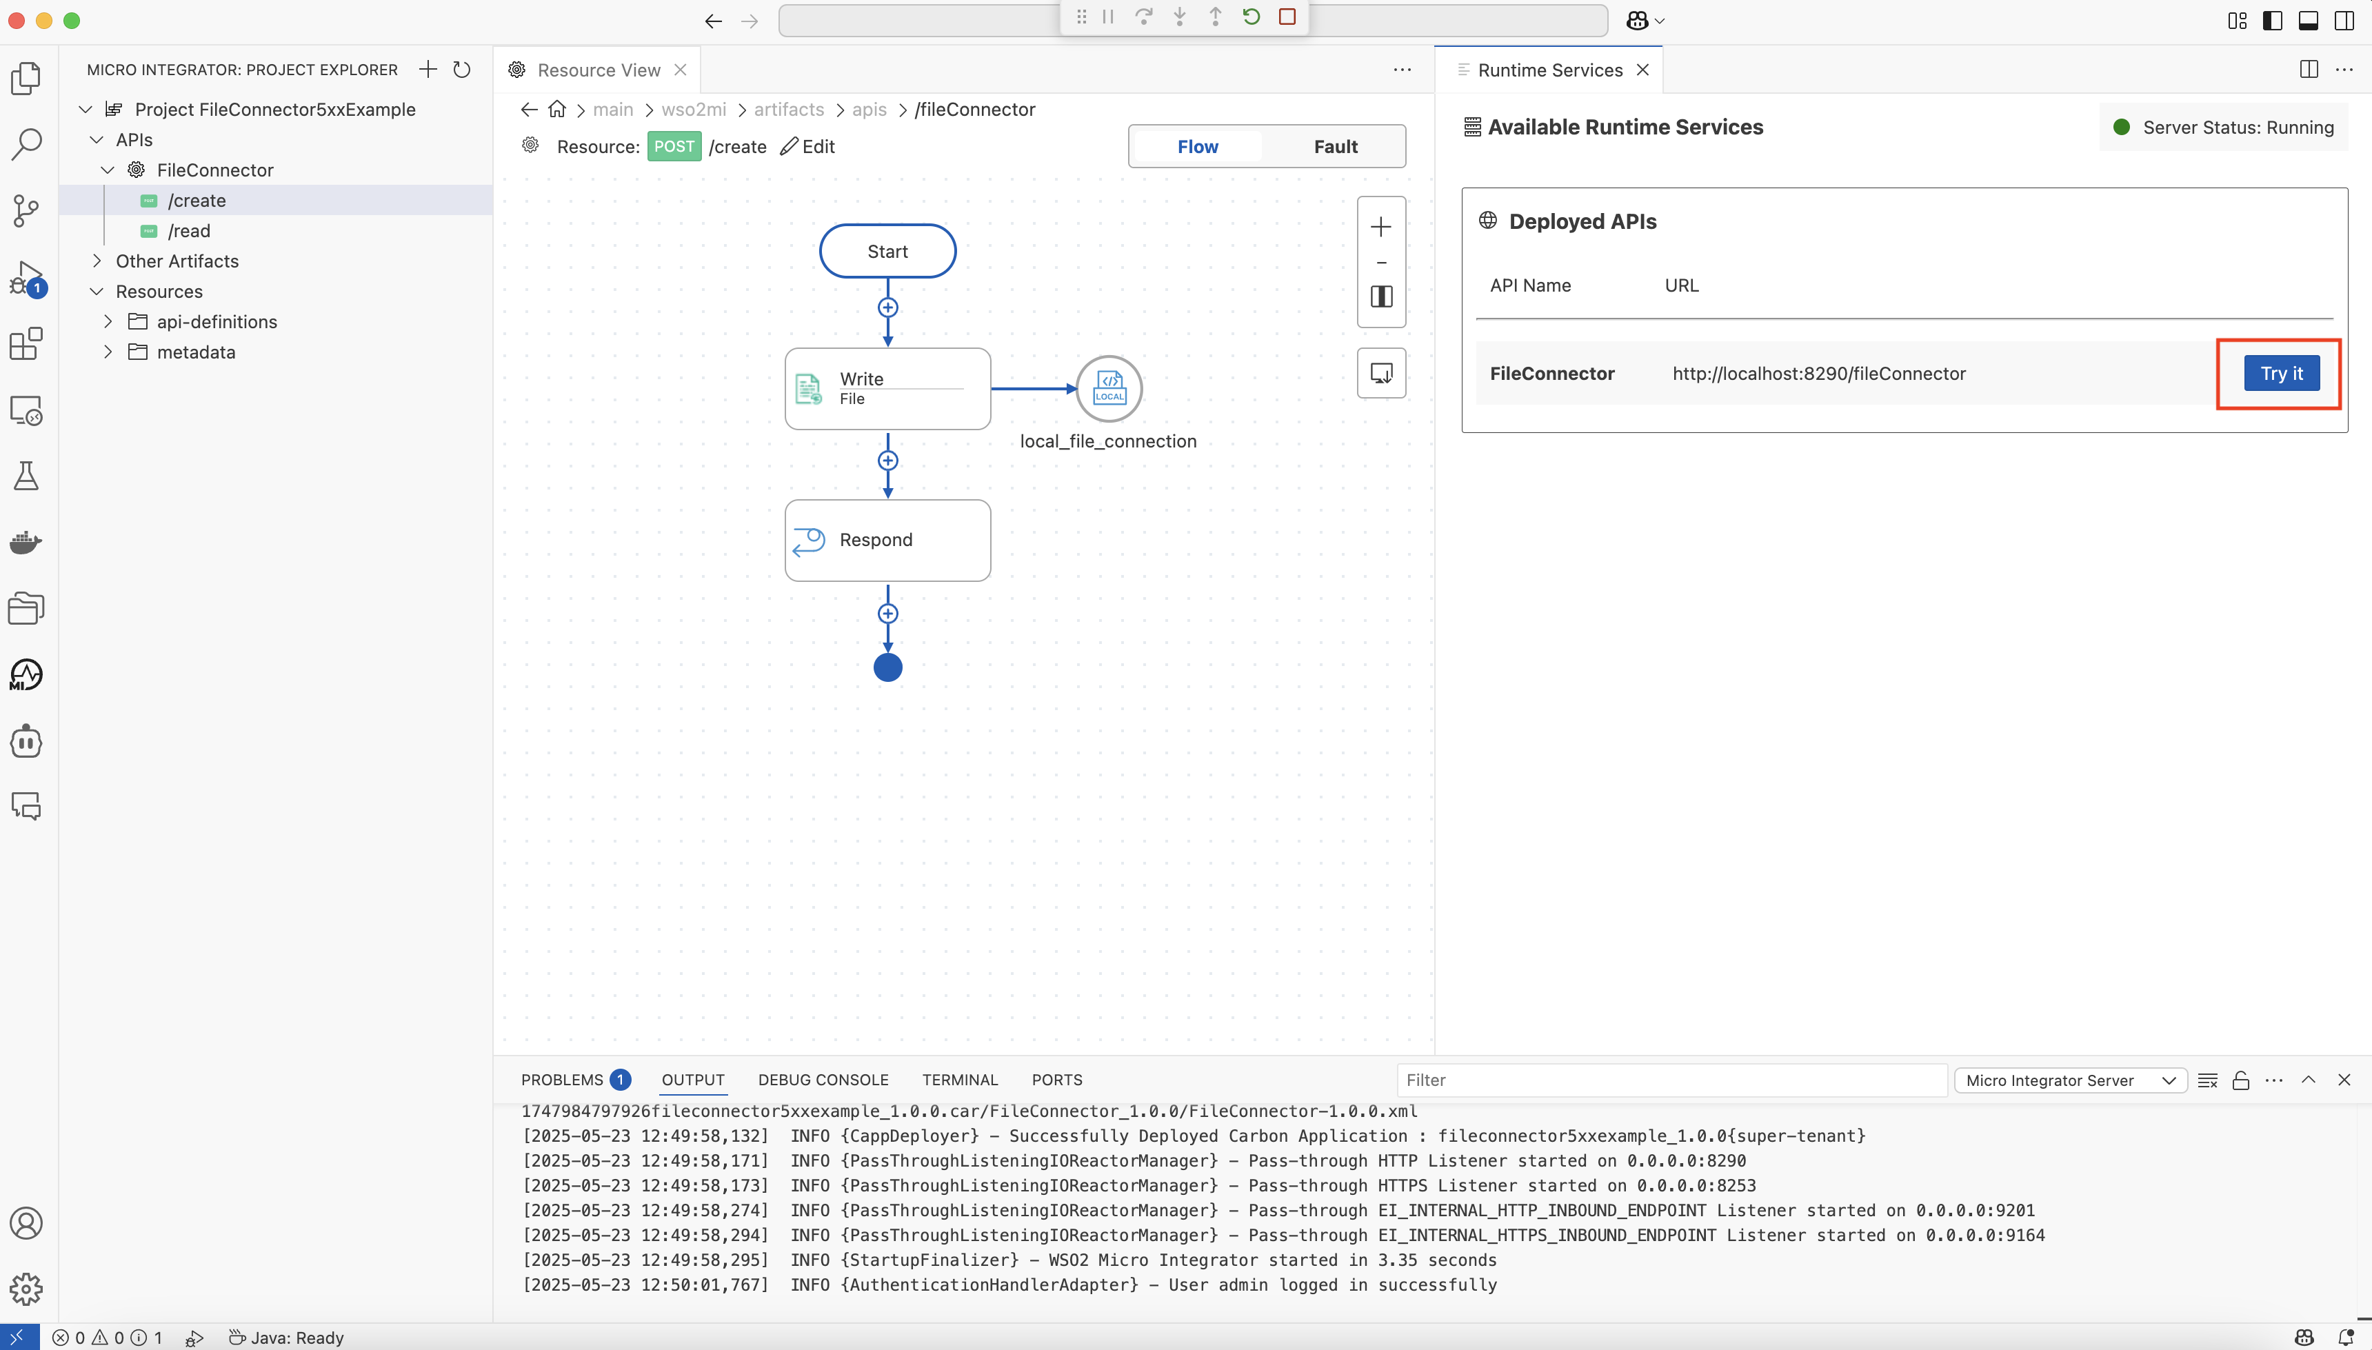The width and height of the screenshot is (2372, 1350).
Task: Click the command center search bar
Action: coord(1192,21)
